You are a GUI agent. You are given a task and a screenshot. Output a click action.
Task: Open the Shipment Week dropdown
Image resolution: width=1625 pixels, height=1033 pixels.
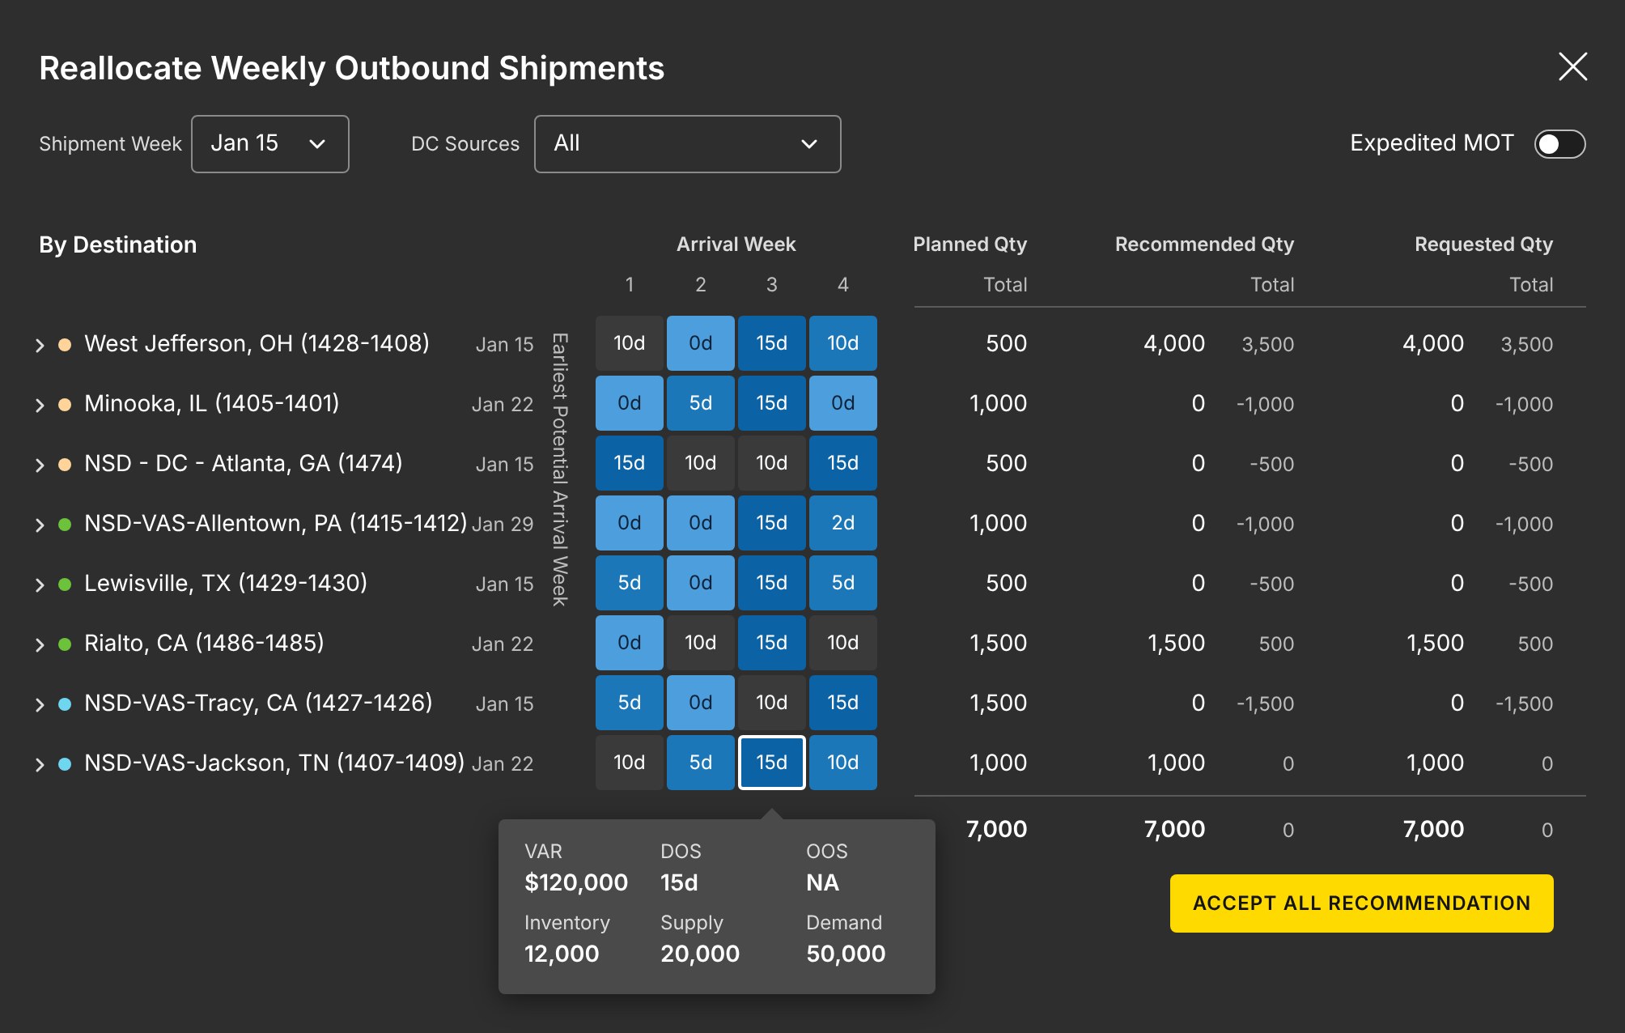(270, 144)
